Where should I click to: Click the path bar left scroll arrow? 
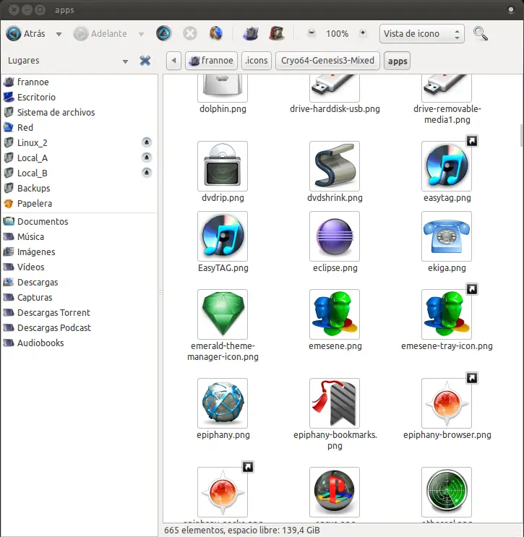(x=173, y=61)
